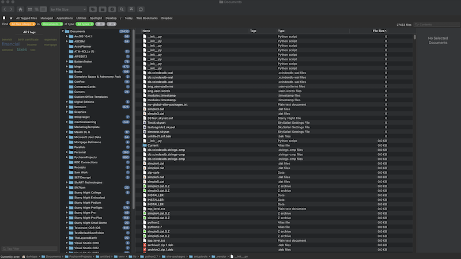Click the Home icon in the toolbar

(21, 10)
